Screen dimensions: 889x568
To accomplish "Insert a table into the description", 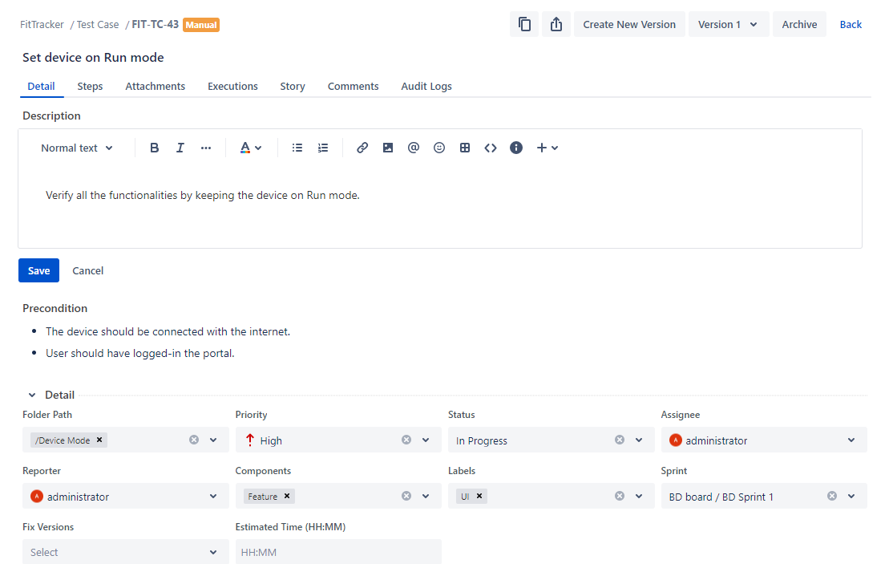I will [x=465, y=148].
